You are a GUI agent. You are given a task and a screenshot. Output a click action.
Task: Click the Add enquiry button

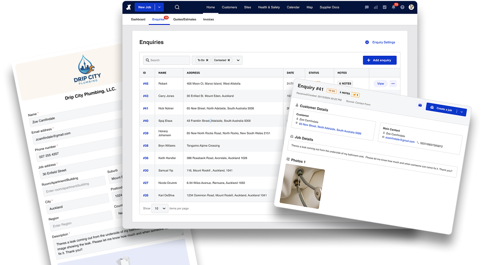click(380, 60)
